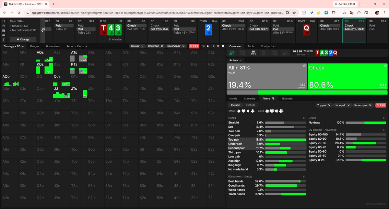Viewport: 389px width, 209px height.
Task: Remove the Underpair chip in Filters panel
Action: coord(348,105)
